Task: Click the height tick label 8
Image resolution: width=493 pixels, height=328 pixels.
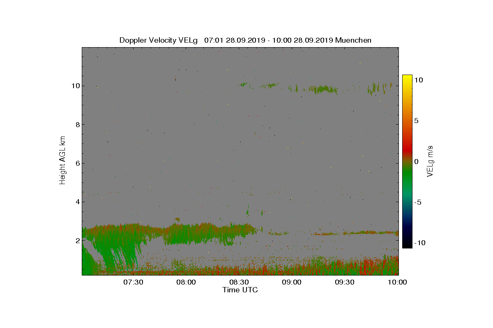Action: (77, 124)
